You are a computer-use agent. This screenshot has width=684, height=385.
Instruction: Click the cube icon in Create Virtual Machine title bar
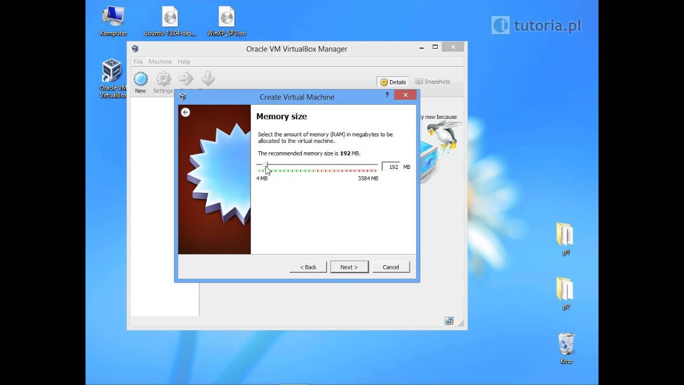click(182, 97)
